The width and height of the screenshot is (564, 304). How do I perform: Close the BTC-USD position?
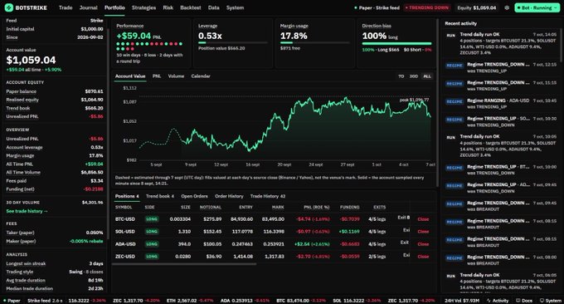coord(423,219)
